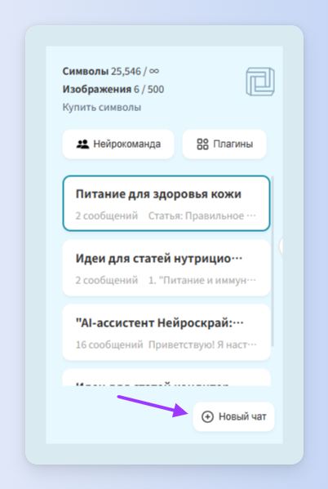Viewport: 328px width, 489px height.
Task: Click the chat list vertical scrollbar
Action: point(273,261)
